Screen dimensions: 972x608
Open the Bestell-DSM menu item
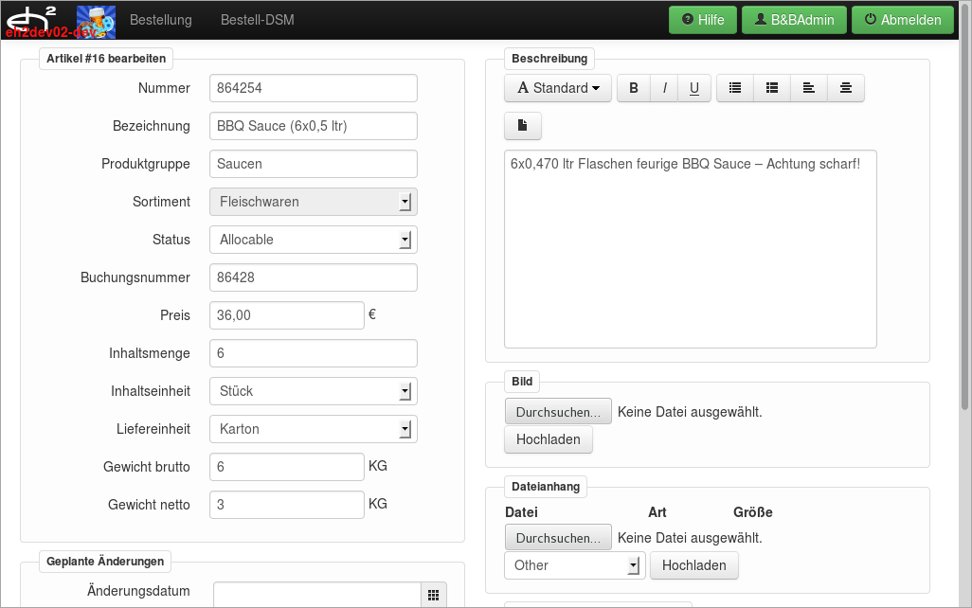click(257, 20)
